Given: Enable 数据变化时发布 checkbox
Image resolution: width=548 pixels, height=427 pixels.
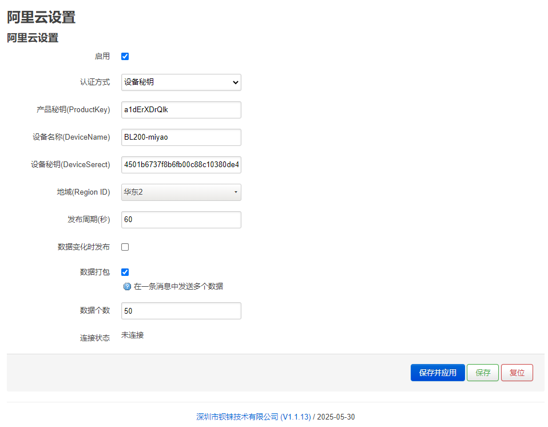Looking at the screenshot, I should (125, 247).
